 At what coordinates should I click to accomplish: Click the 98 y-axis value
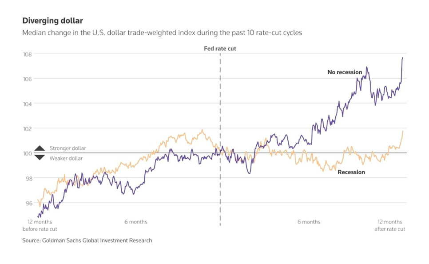point(28,178)
